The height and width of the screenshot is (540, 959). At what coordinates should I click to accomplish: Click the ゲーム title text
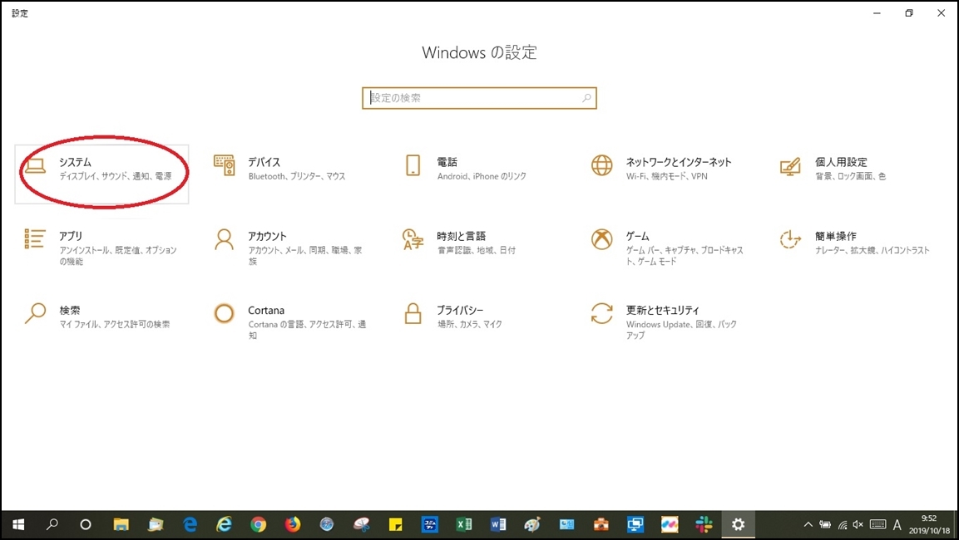point(637,236)
